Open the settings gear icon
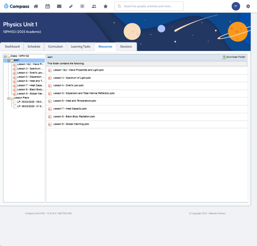 coord(248,6)
